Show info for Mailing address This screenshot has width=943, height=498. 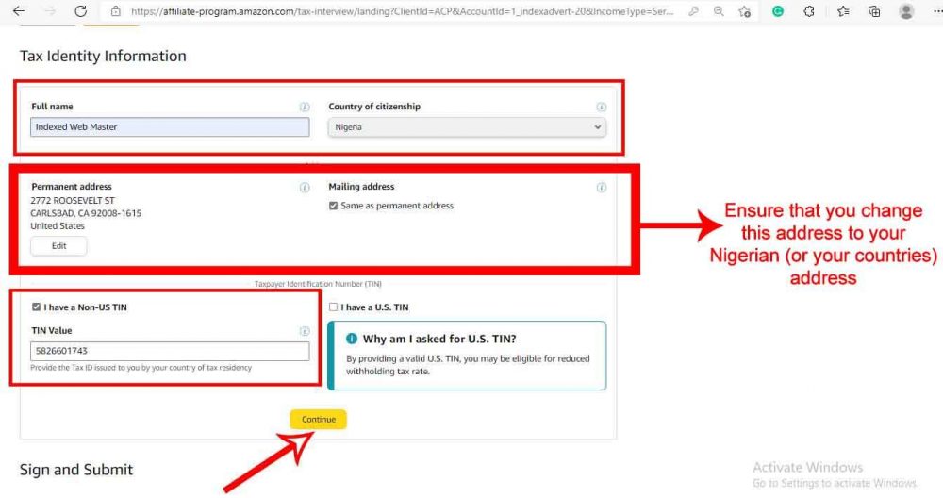pos(601,187)
